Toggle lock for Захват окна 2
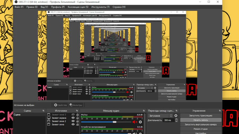The image size is (239, 134). [78, 121]
